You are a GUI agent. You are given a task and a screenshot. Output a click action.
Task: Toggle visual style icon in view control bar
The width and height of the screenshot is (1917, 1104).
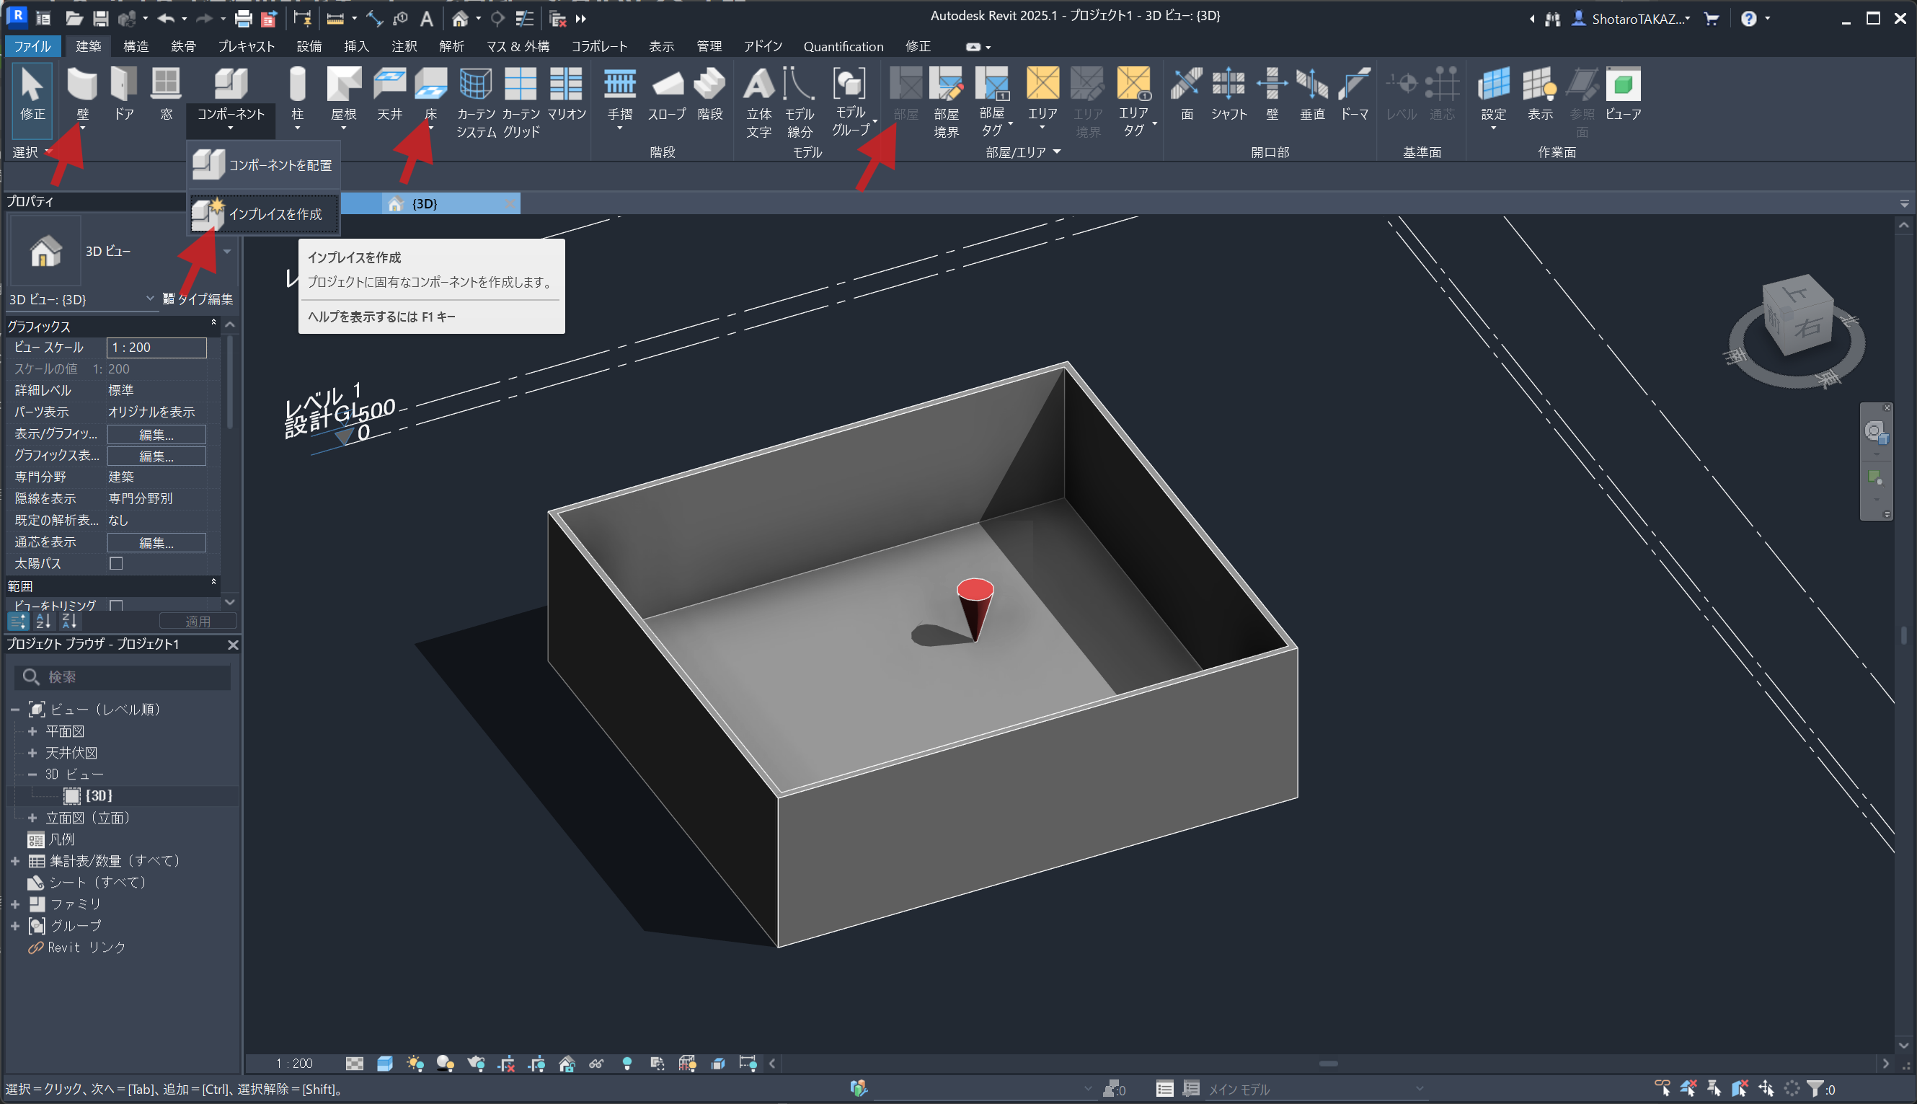tap(384, 1064)
